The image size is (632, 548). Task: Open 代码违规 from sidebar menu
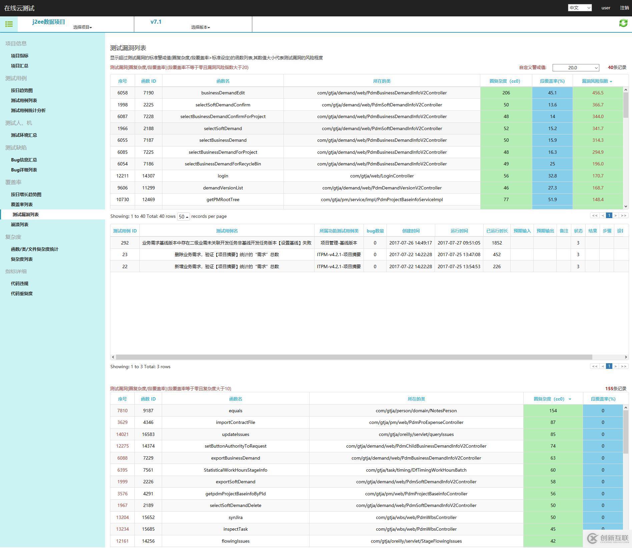tap(20, 284)
